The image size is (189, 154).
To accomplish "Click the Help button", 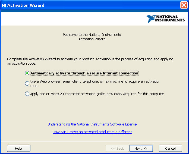I will [19, 148].
